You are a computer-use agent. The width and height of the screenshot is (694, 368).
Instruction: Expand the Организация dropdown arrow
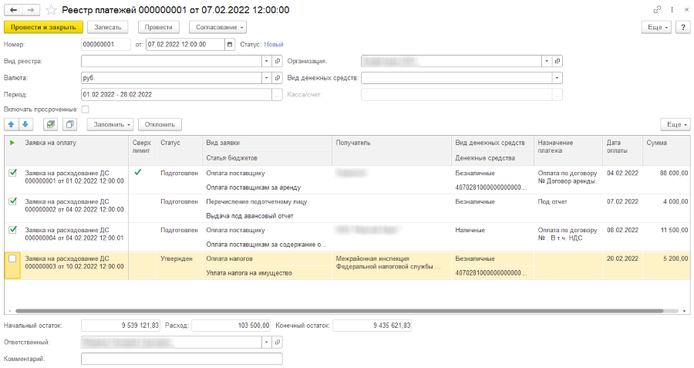[x=547, y=61]
